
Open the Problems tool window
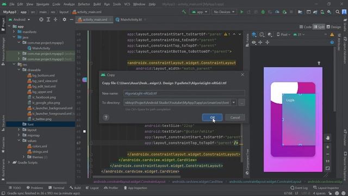click(x=35, y=188)
